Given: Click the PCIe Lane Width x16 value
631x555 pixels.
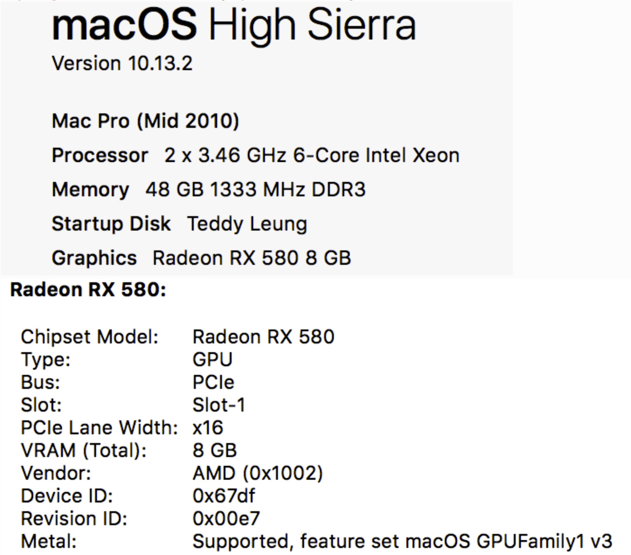Looking at the screenshot, I should click(208, 428).
